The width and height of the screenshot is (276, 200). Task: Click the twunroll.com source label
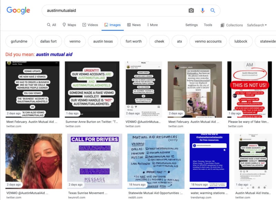click(x=77, y=198)
